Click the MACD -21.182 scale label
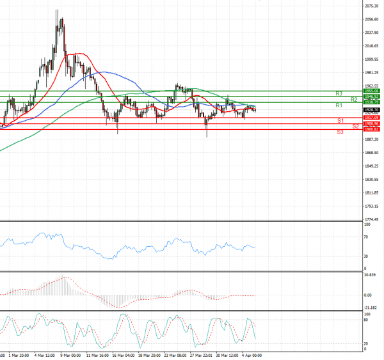Screen dimensions: 384x360 click(x=371, y=308)
